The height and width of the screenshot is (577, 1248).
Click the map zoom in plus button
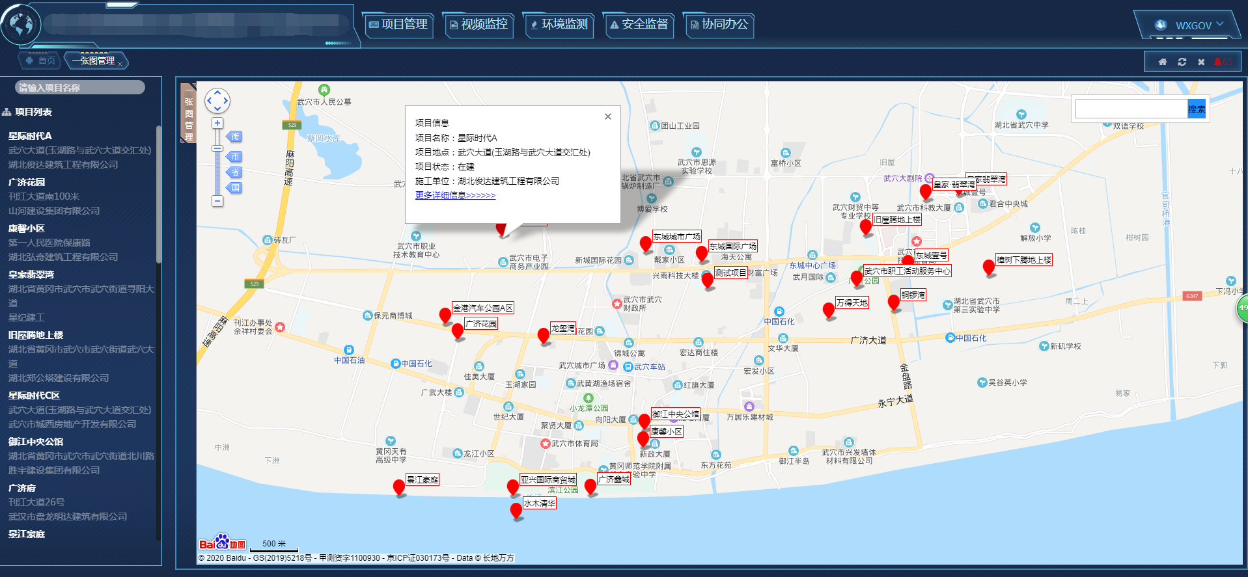click(217, 124)
